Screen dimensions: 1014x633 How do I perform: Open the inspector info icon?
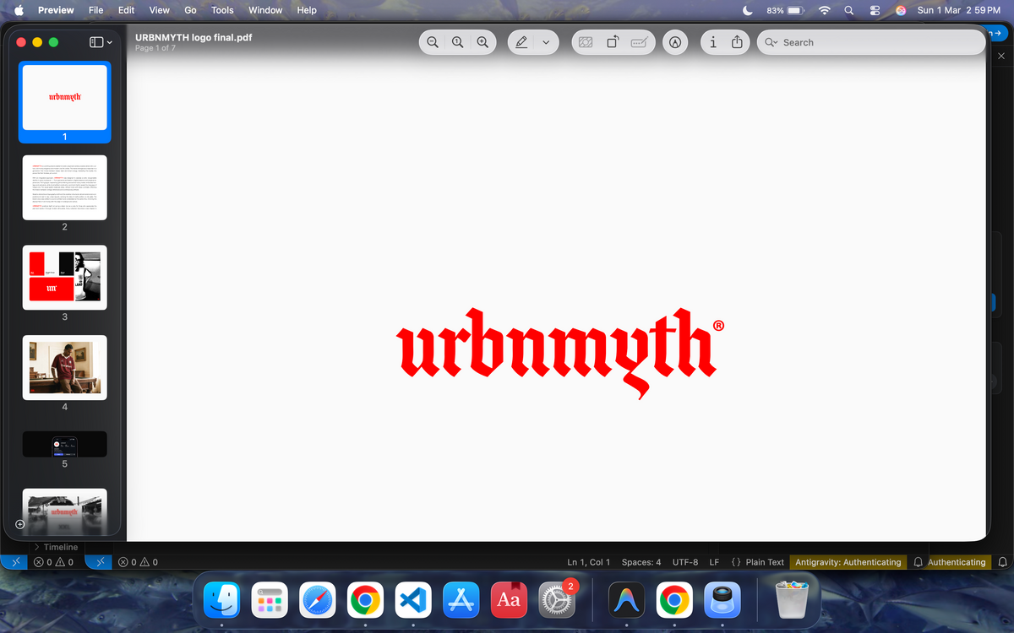click(x=713, y=42)
